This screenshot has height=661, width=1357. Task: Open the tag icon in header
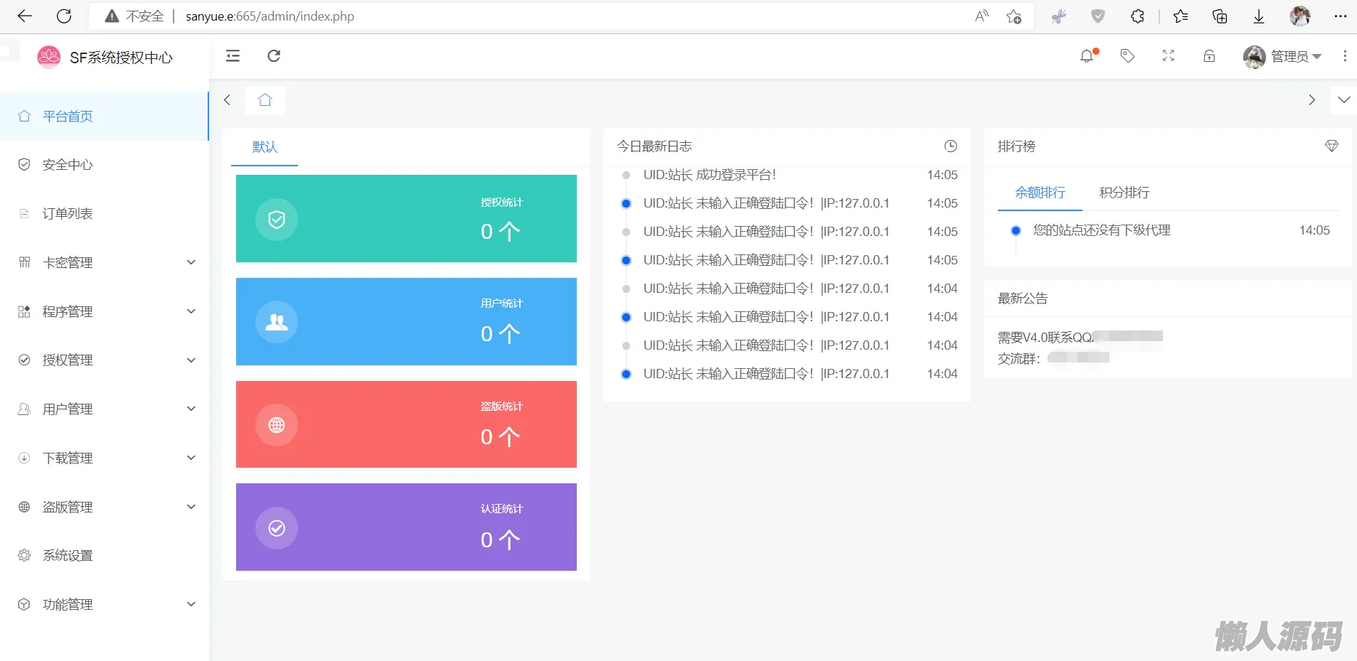pos(1127,56)
